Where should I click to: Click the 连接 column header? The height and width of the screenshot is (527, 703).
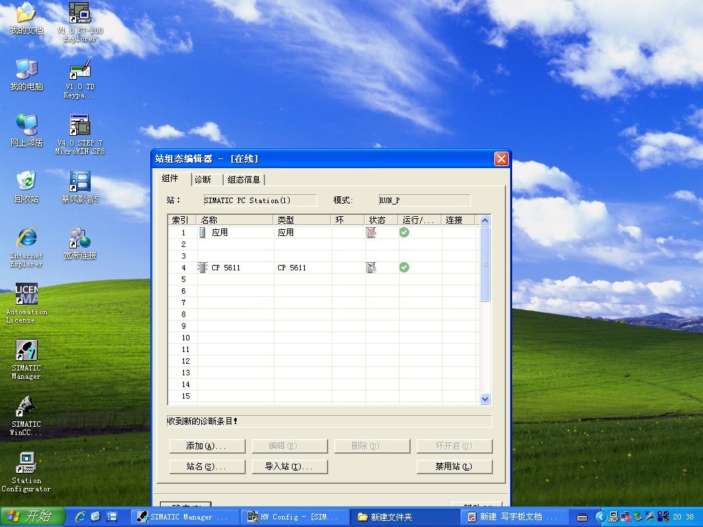coord(457,220)
